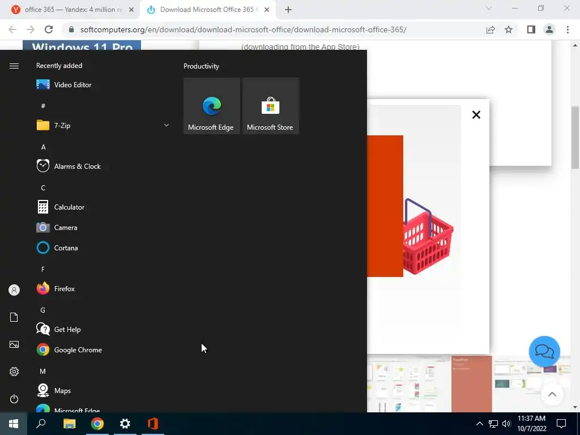580x435 pixels.
Task: Open Cortana from app list
Action: coord(103,248)
